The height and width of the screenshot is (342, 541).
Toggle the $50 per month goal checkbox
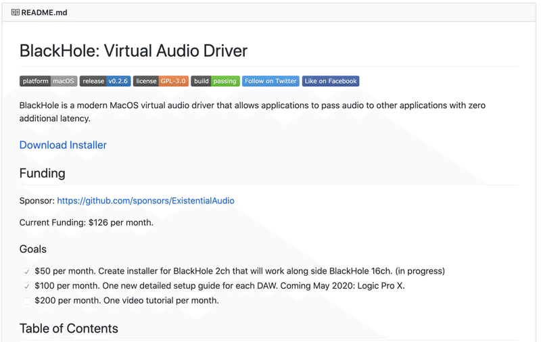pos(26,272)
